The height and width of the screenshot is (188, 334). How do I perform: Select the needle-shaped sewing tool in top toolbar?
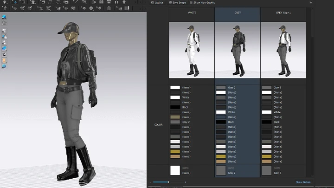click(76, 2)
